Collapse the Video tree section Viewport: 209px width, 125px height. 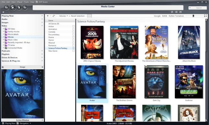pos(42,26)
